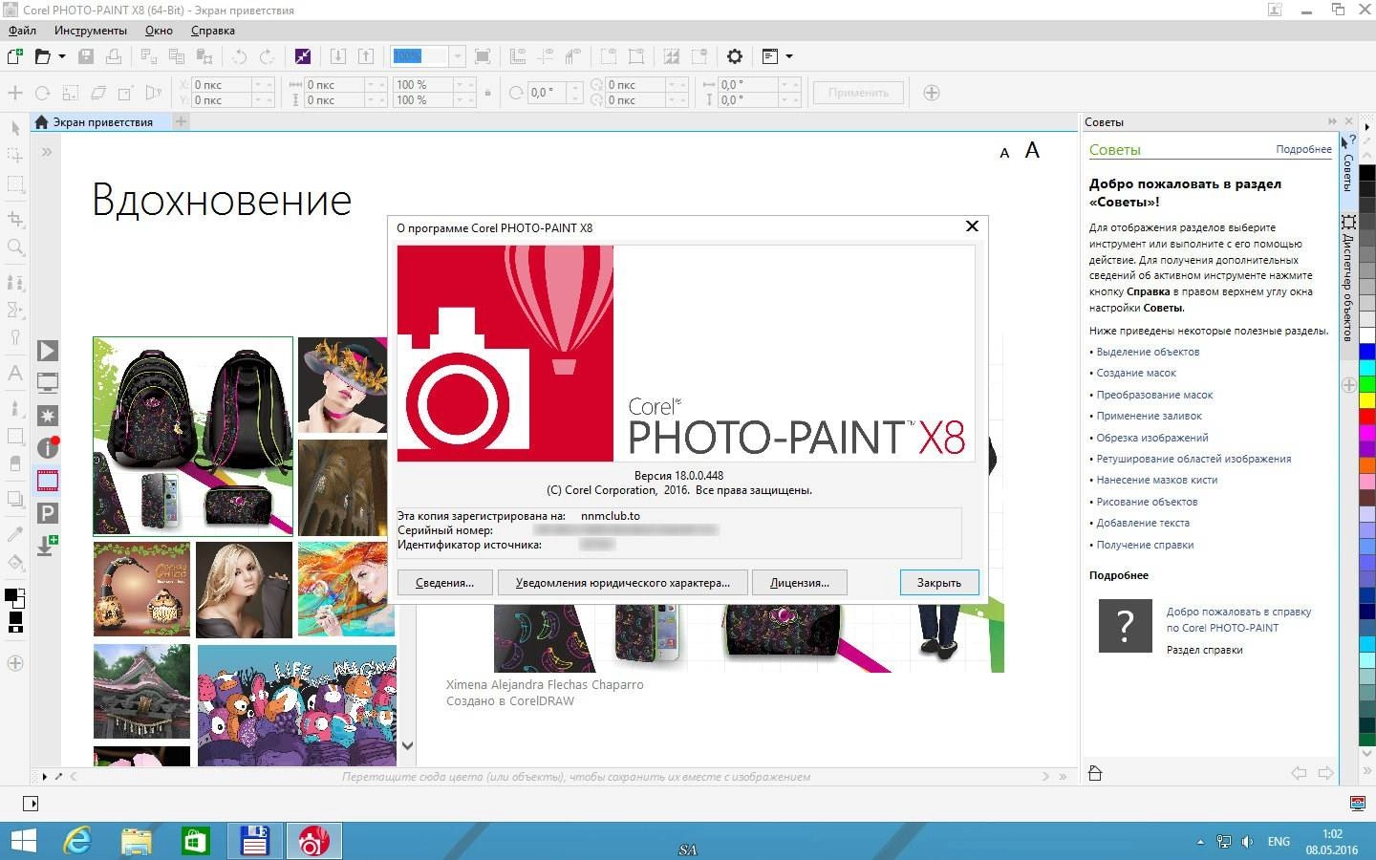Select the Rectangle Mask tool
The image size is (1376, 860).
(x=15, y=184)
